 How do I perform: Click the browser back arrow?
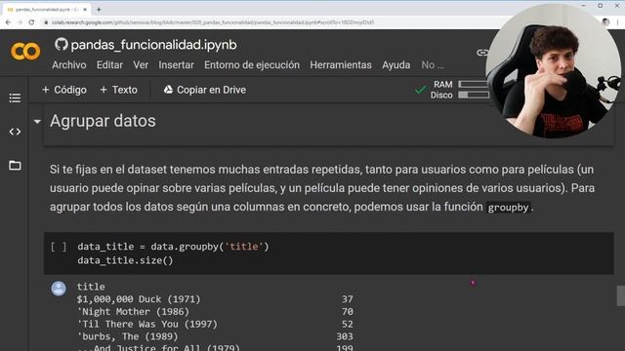pyautogui.click(x=8, y=22)
